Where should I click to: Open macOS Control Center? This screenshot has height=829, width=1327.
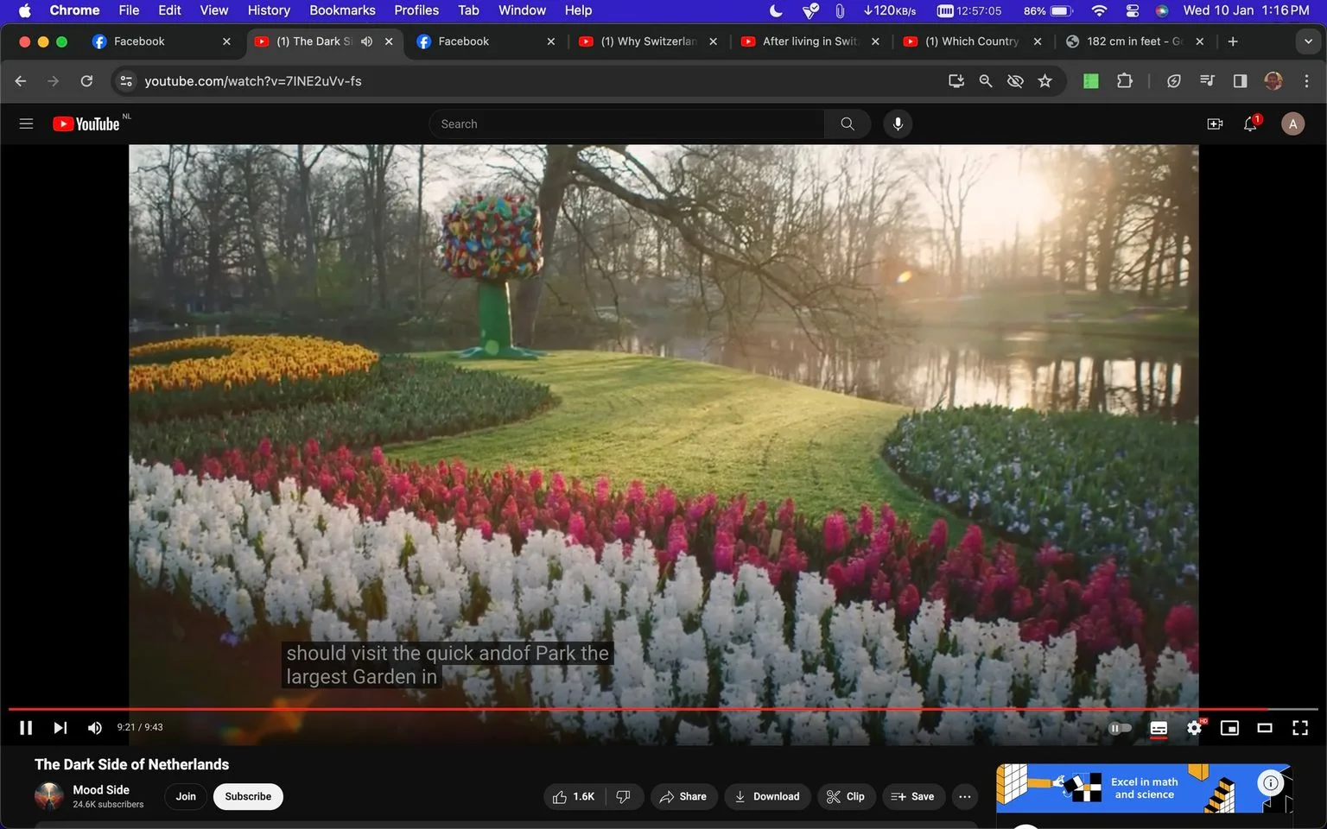pos(1132,10)
